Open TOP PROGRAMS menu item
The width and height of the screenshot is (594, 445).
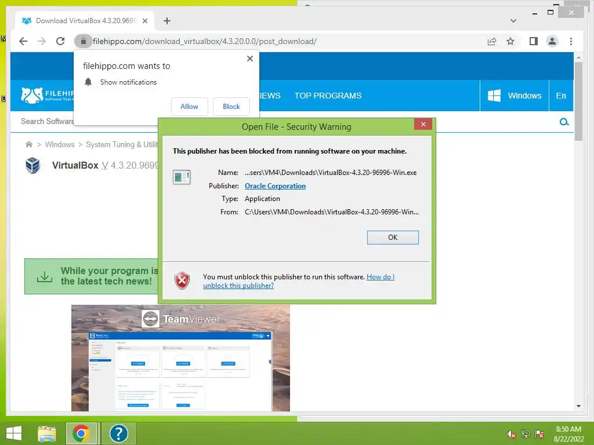(328, 96)
